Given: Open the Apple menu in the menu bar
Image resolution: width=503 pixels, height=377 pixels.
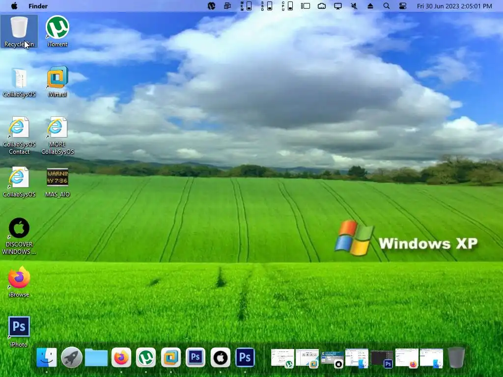Looking at the screenshot, I should pyautogui.click(x=14, y=6).
